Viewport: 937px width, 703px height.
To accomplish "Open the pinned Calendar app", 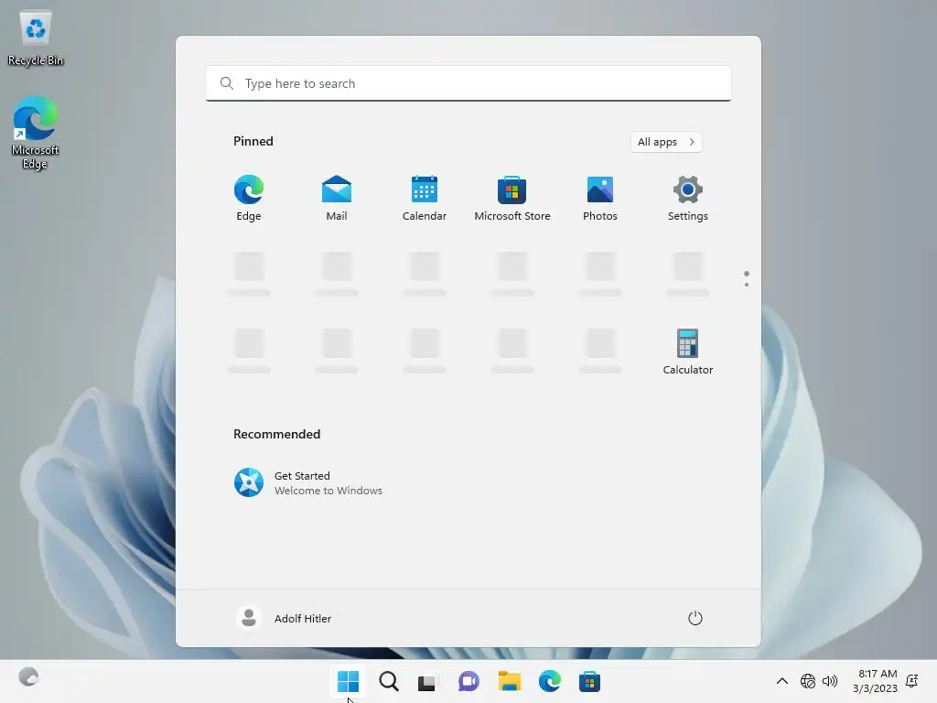I will coord(425,199).
